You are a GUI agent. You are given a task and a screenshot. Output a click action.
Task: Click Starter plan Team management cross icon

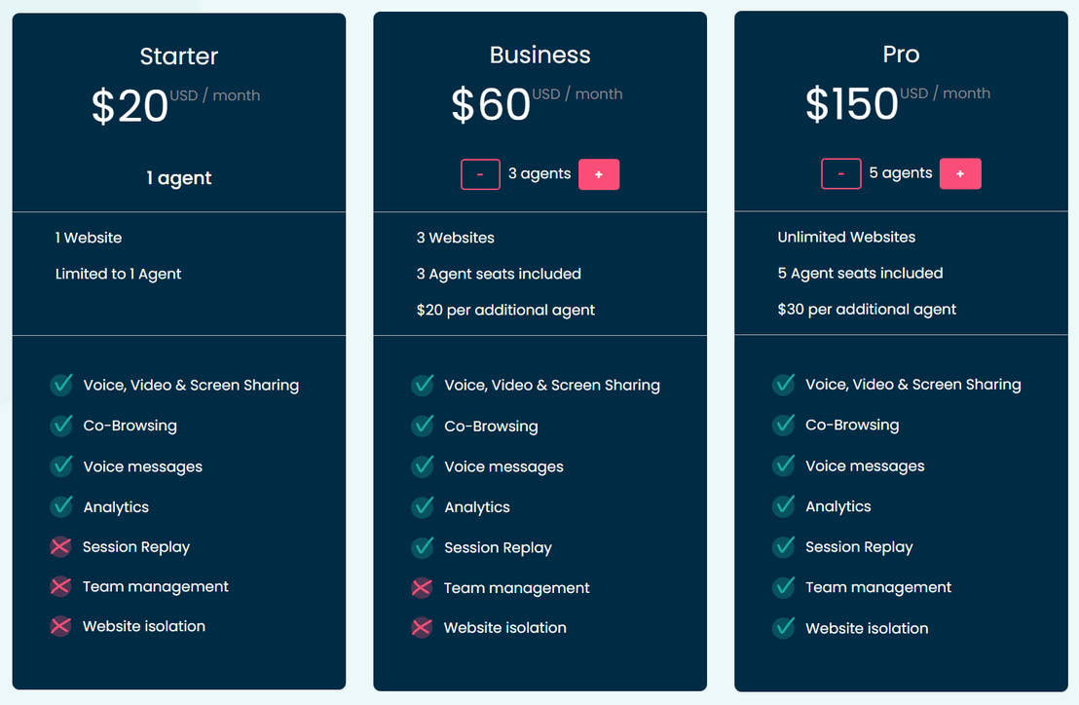tap(60, 586)
